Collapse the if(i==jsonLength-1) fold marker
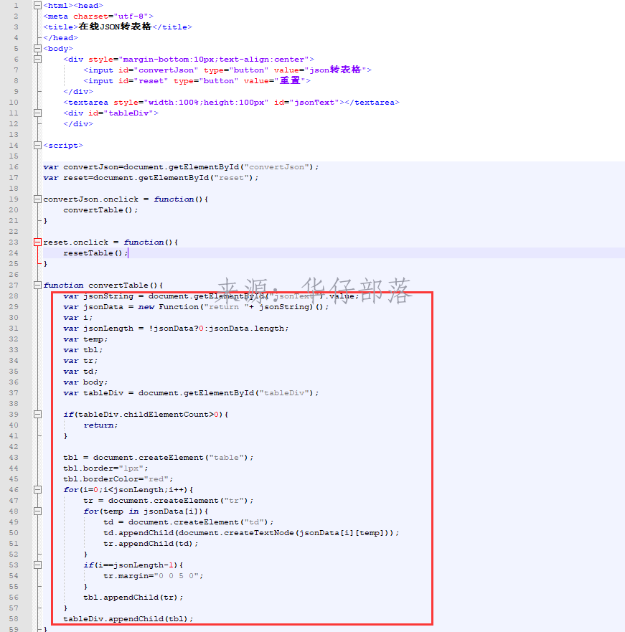 (x=37, y=565)
